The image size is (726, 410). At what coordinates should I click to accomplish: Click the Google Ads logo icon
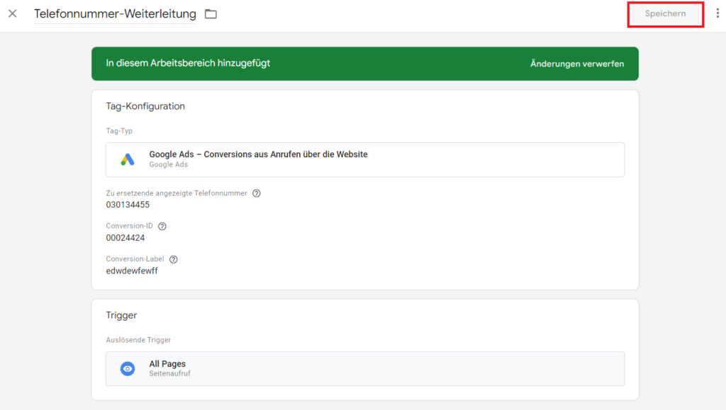coord(128,159)
